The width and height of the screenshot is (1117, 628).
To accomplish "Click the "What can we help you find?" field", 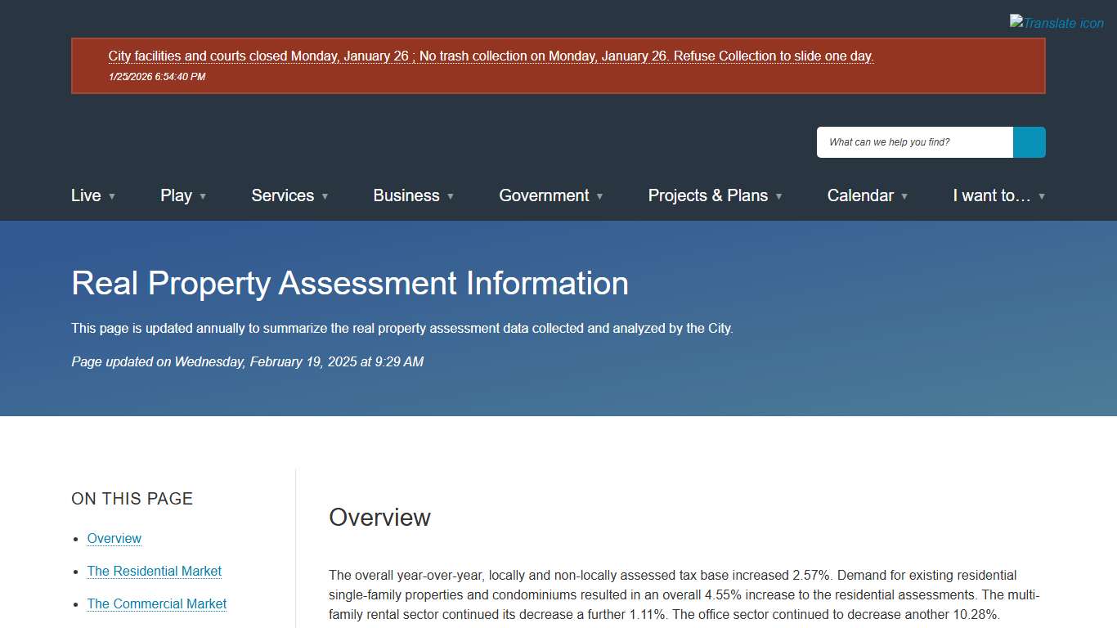I will click(914, 141).
